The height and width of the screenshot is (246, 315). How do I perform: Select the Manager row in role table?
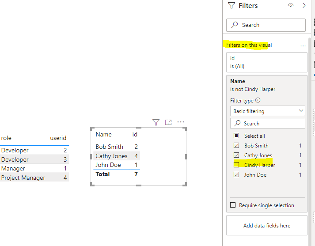[34, 168]
